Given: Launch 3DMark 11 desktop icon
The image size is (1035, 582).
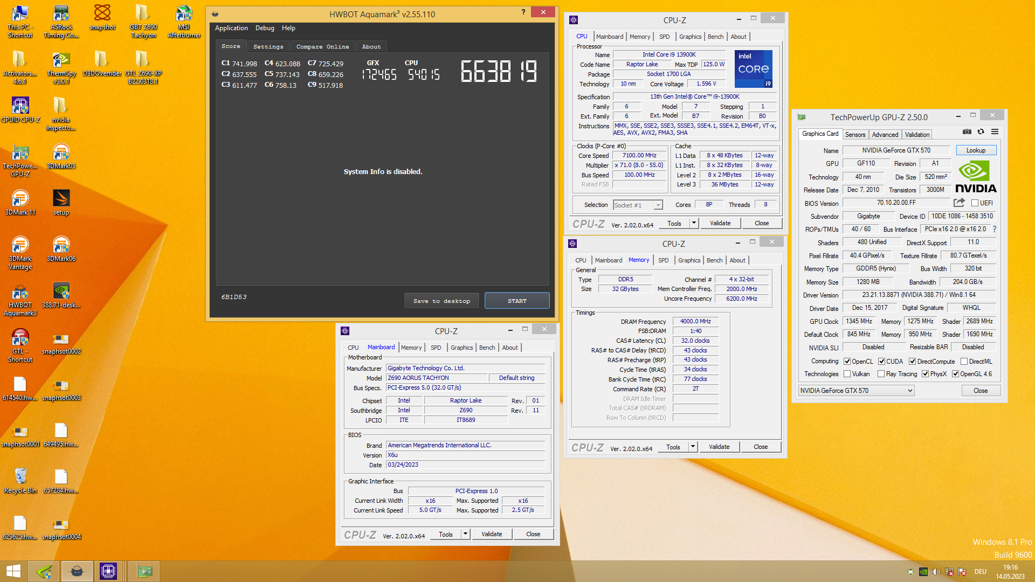Looking at the screenshot, I should point(20,203).
